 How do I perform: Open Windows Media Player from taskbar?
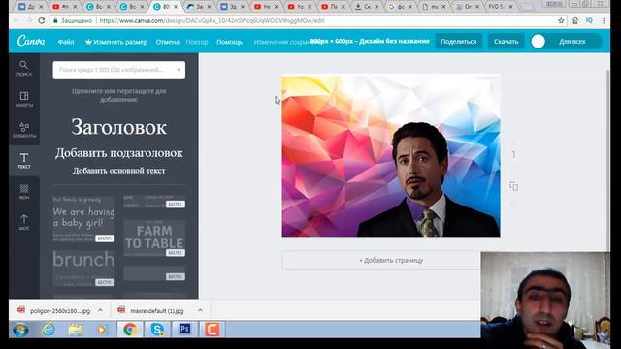pyautogui.click(x=101, y=330)
